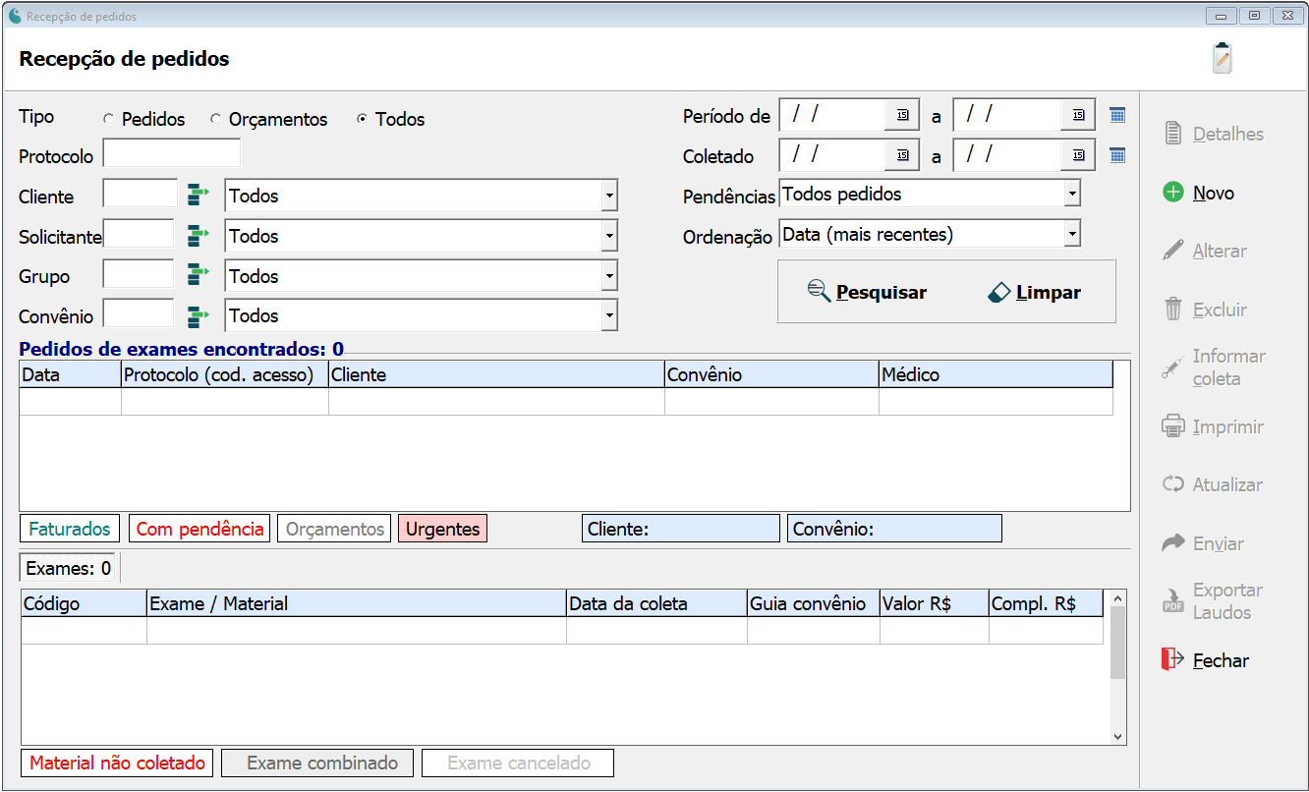
Task: Expand the Grupo dropdown
Action: click(x=609, y=276)
